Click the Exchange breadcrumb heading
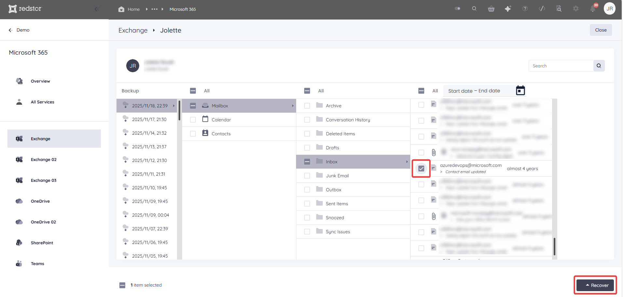The width and height of the screenshot is (623, 297). pos(133,30)
